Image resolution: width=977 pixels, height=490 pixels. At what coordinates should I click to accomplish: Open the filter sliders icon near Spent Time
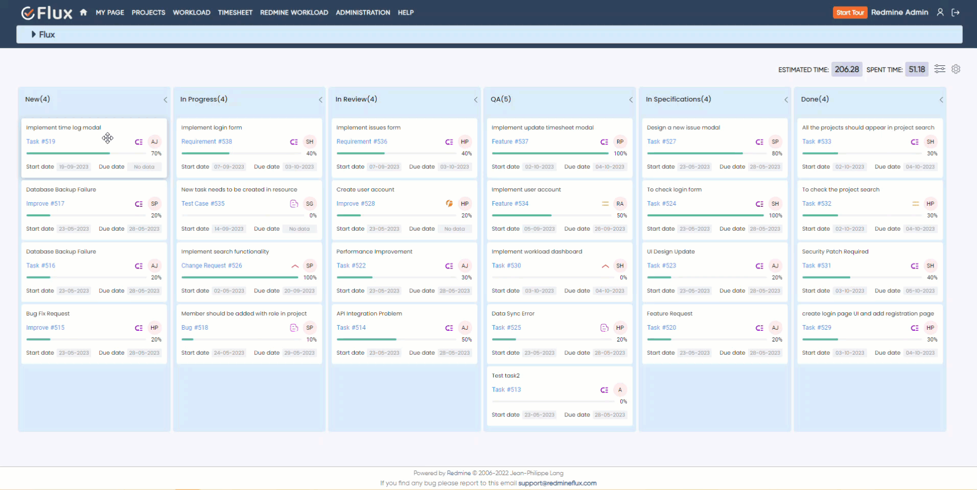[x=940, y=69]
